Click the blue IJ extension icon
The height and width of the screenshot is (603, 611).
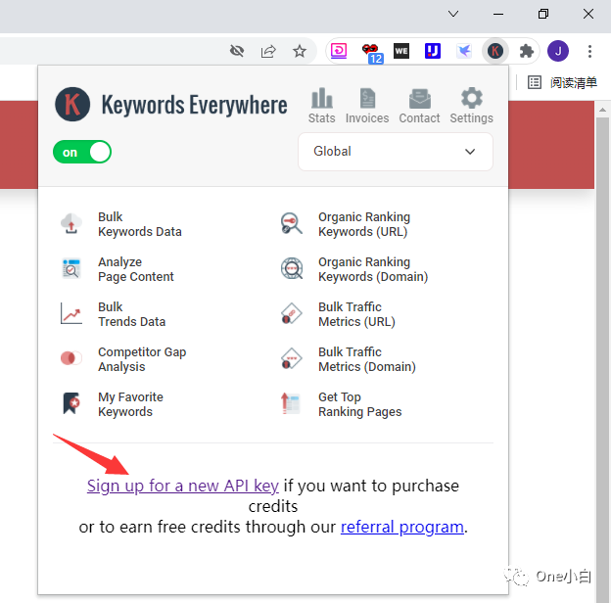tap(433, 51)
